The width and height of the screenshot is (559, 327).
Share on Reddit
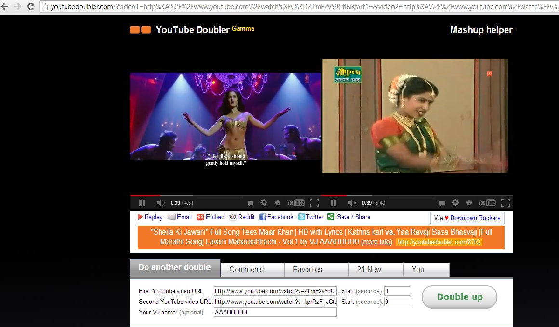[x=242, y=217]
